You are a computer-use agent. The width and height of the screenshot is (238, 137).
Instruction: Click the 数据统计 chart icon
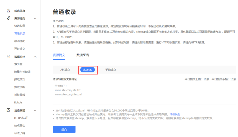9,57
